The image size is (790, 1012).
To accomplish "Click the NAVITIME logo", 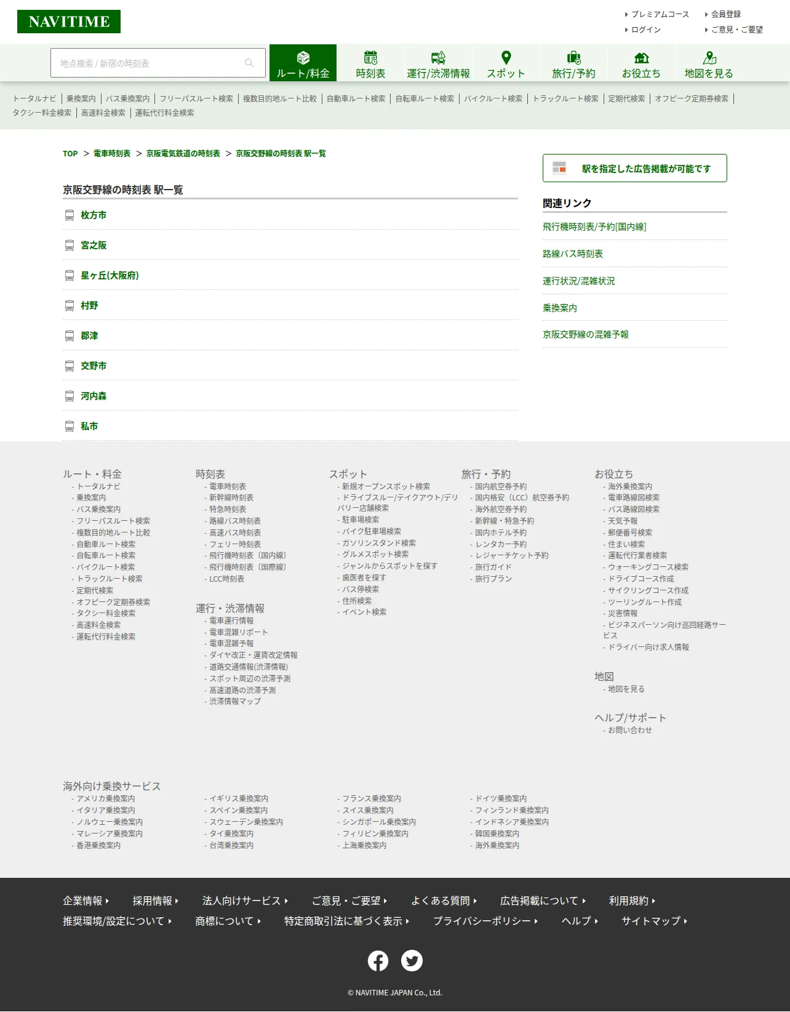I will coord(69,22).
